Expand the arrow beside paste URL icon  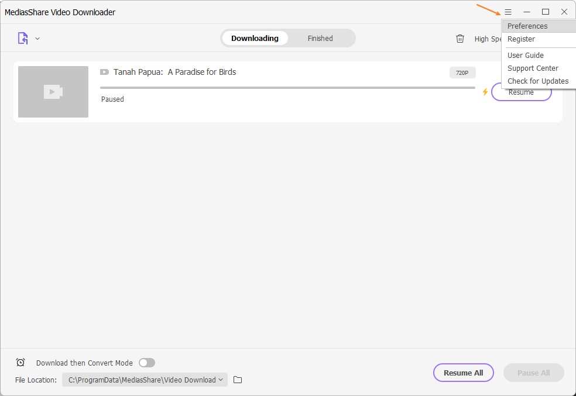pyautogui.click(x=37, y=39)
